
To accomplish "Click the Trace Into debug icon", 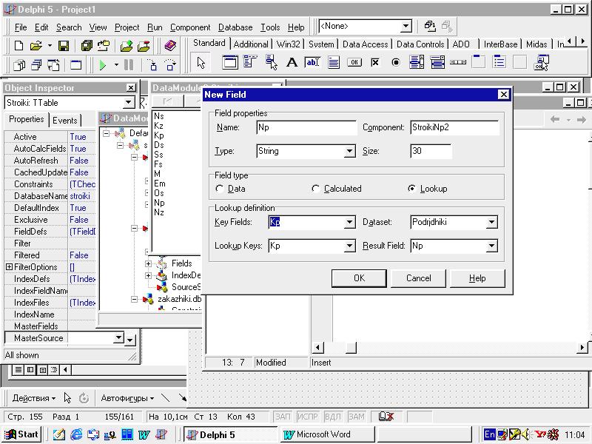I will tap(152, 65).
